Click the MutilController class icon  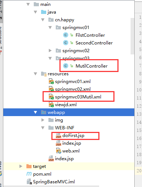pyautogui.click(x=66, y=66)
